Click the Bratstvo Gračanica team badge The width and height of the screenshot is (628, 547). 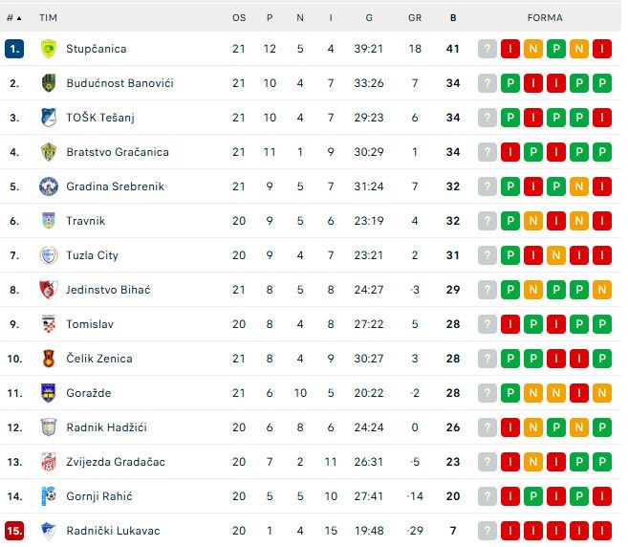point(49,152)
